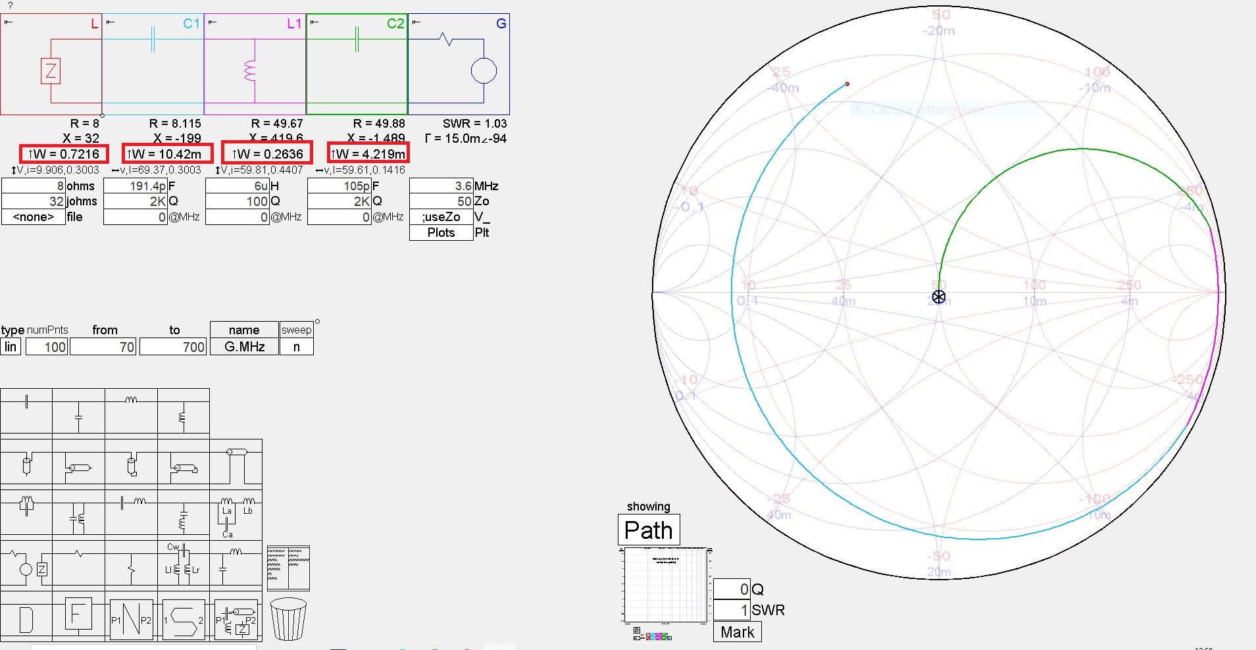Edit the numPnts 100 field
Image resolution: width=1256 pixels, height=650 pixels.
click(47, 347)
